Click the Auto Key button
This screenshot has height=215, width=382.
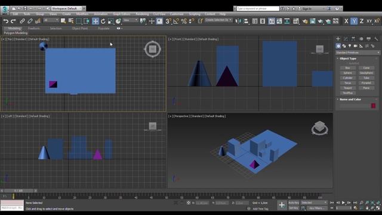coord(294,202)
